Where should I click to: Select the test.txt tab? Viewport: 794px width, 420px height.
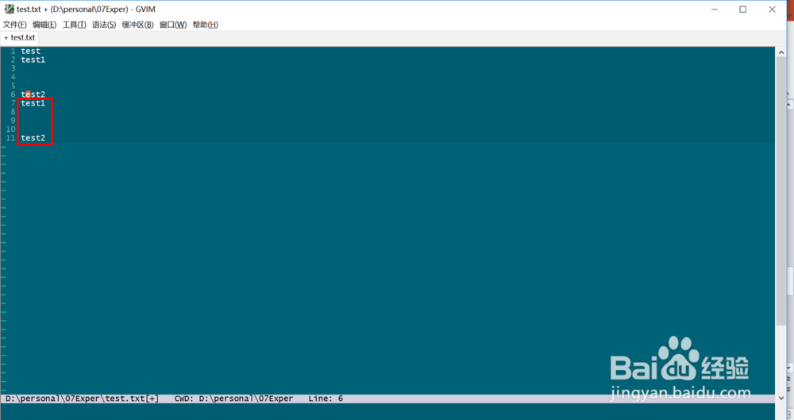pos(19,37)
